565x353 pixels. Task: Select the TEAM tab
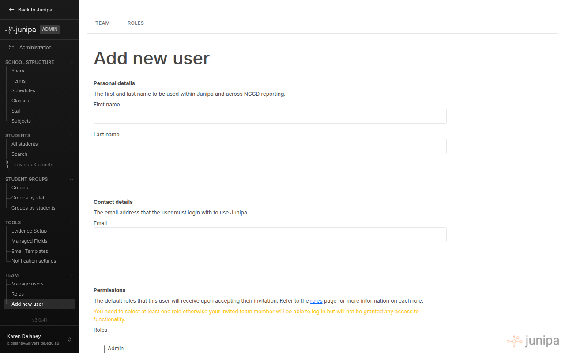click(x=102, y=23)
